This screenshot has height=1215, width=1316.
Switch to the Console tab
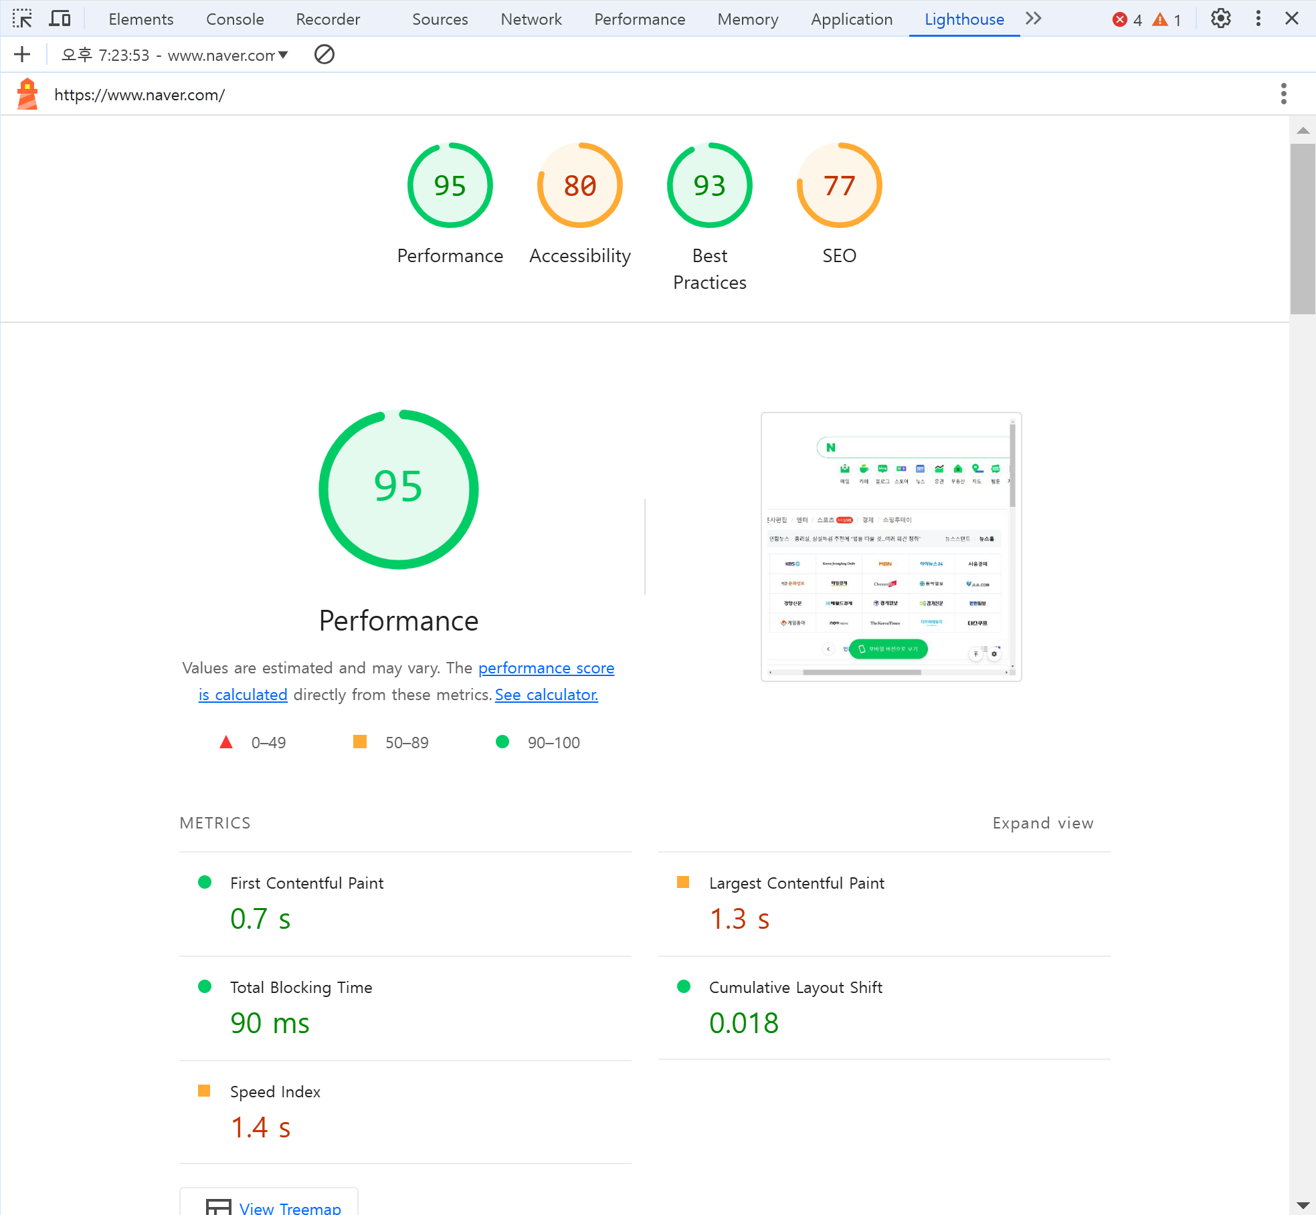click(235, 19)
